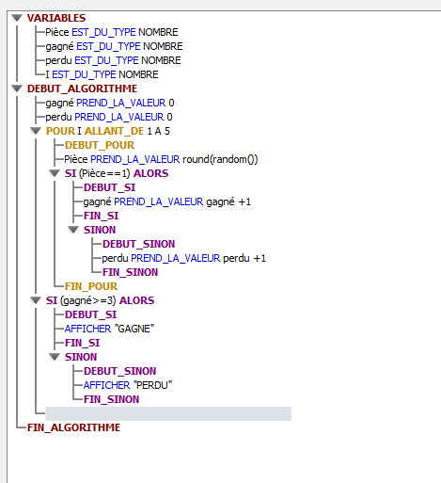This screenshot has width=441, height=483.
Task: Select line 'gagné PREND_LA_VALEUR 0'
Action: [x=110, y=103]
